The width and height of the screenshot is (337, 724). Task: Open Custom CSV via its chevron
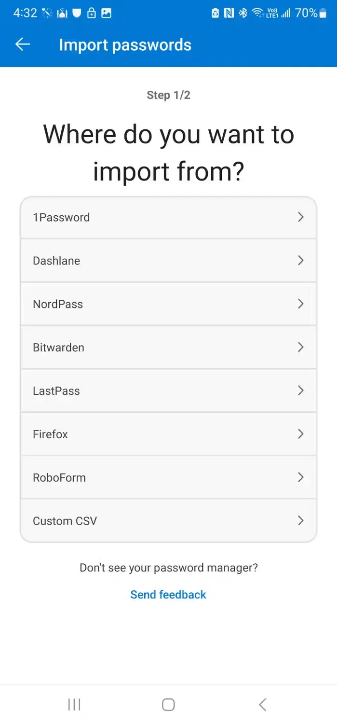coord(301,521)
